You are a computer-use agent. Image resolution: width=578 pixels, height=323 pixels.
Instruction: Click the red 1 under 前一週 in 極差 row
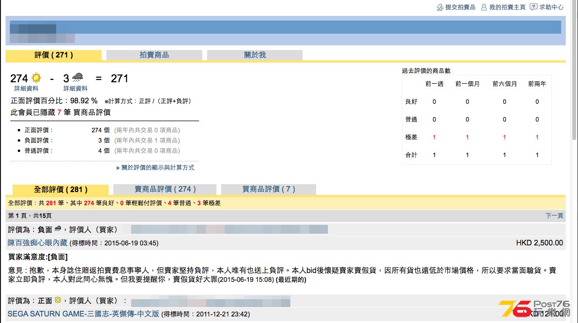click(x=434, y=137)
